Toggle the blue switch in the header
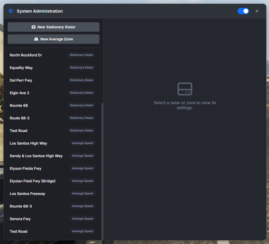The height and width of the screenshot is (244, 269). pyautogui.click(x=243, y=11)
